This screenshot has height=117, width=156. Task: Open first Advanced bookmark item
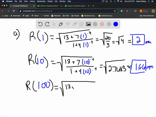click(88, 16)
